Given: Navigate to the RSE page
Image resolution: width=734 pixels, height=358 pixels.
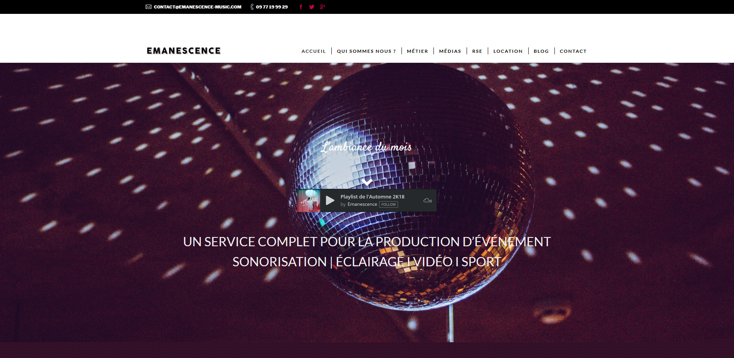Looking at the screenshot, I should pyautogui.click(x=477, y=51).
